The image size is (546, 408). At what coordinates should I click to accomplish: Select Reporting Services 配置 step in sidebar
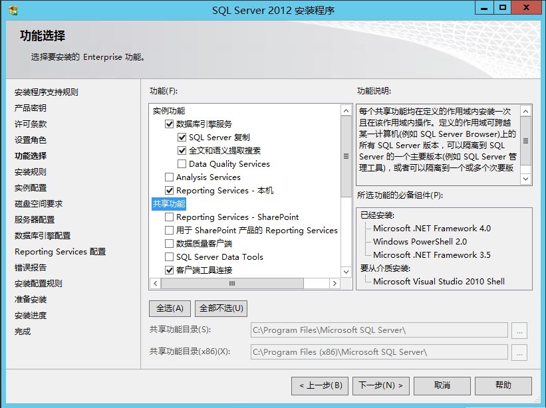(61, 251)
